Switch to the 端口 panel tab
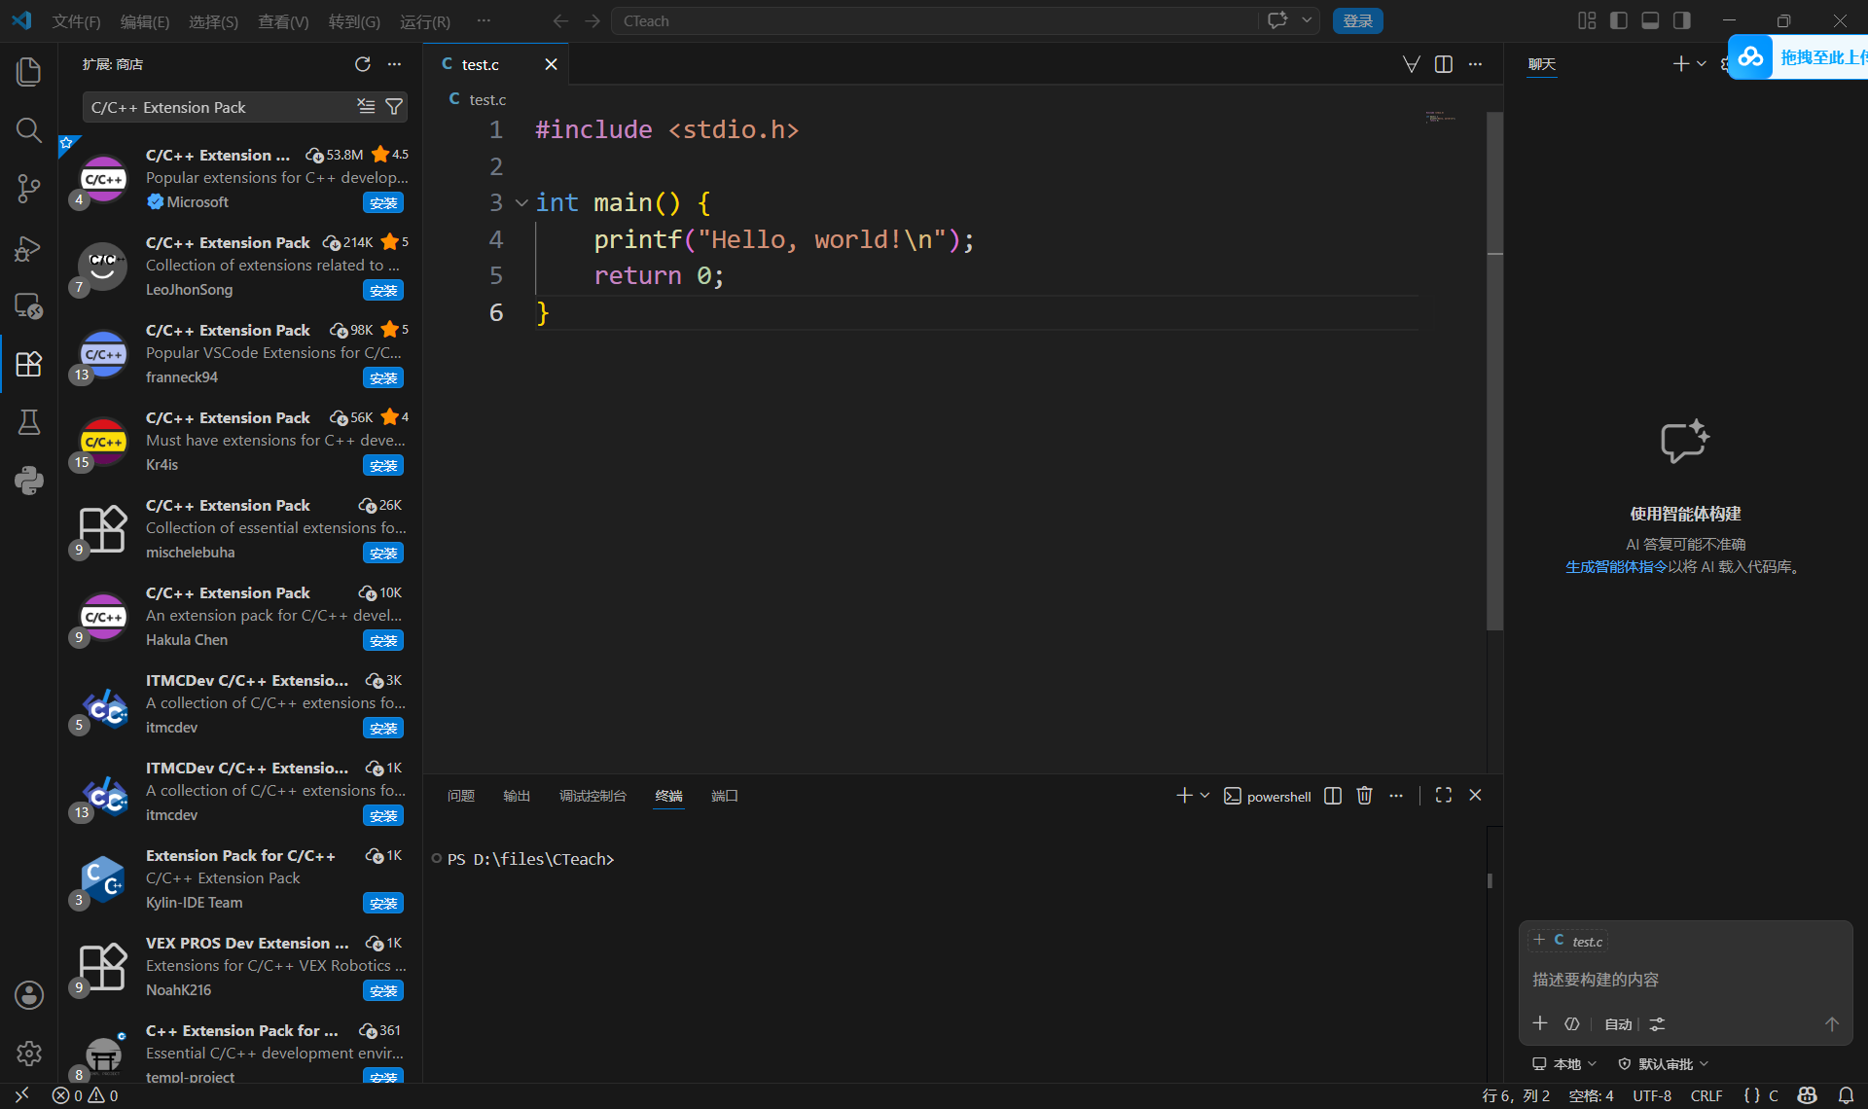1868x1109 pixels. click(724, 796)
